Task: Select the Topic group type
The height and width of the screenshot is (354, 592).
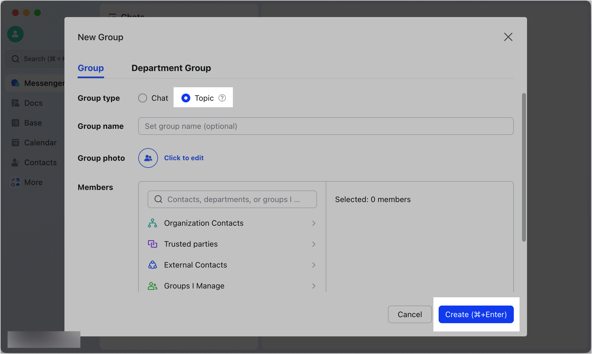Action: tap(186, 98)
